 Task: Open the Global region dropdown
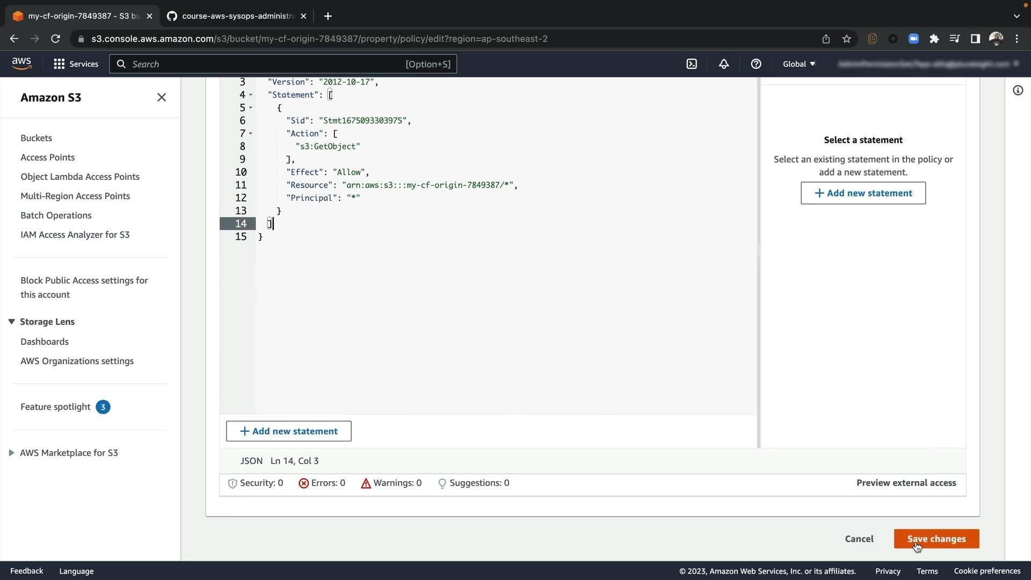pos(798,64)
